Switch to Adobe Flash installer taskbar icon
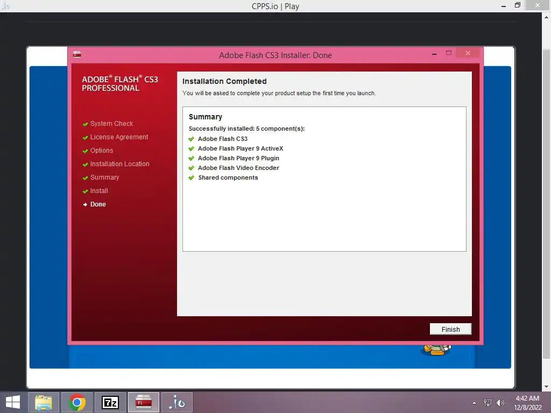The height and width of the screenshot is (413, 551). click(143, 402)
